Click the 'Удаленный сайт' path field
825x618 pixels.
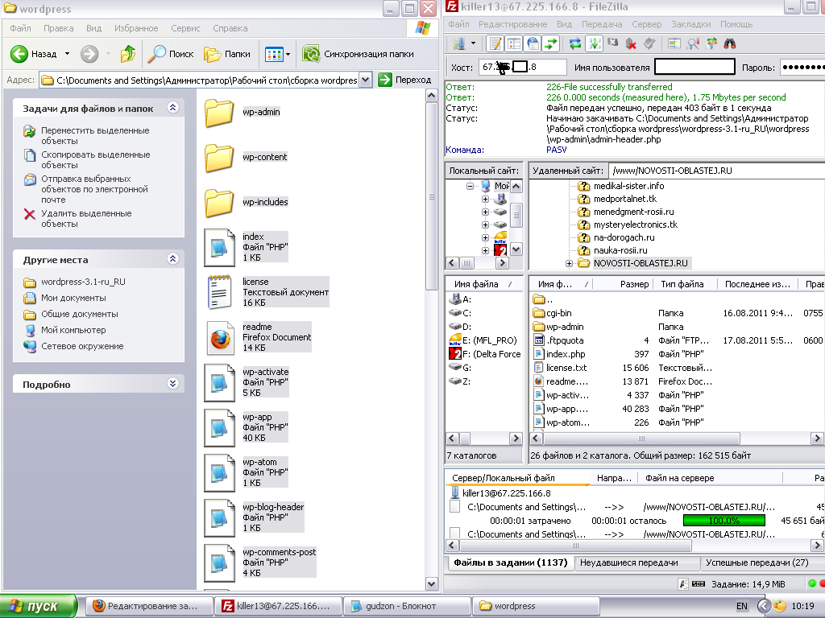tap(716, 171)
